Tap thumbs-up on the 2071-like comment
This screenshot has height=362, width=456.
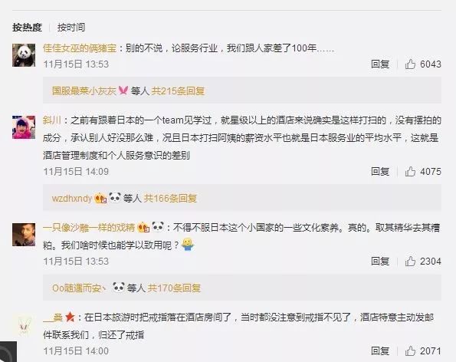410,351
